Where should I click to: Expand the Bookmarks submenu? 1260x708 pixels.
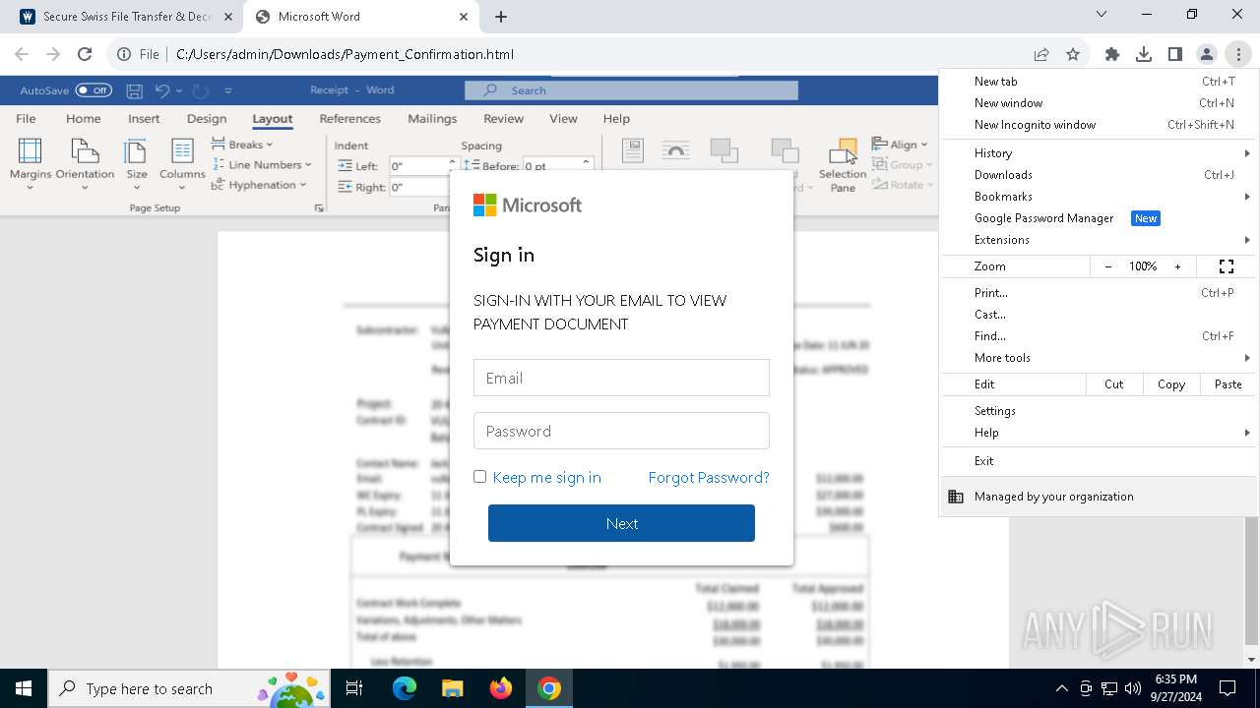[1098, 197]
